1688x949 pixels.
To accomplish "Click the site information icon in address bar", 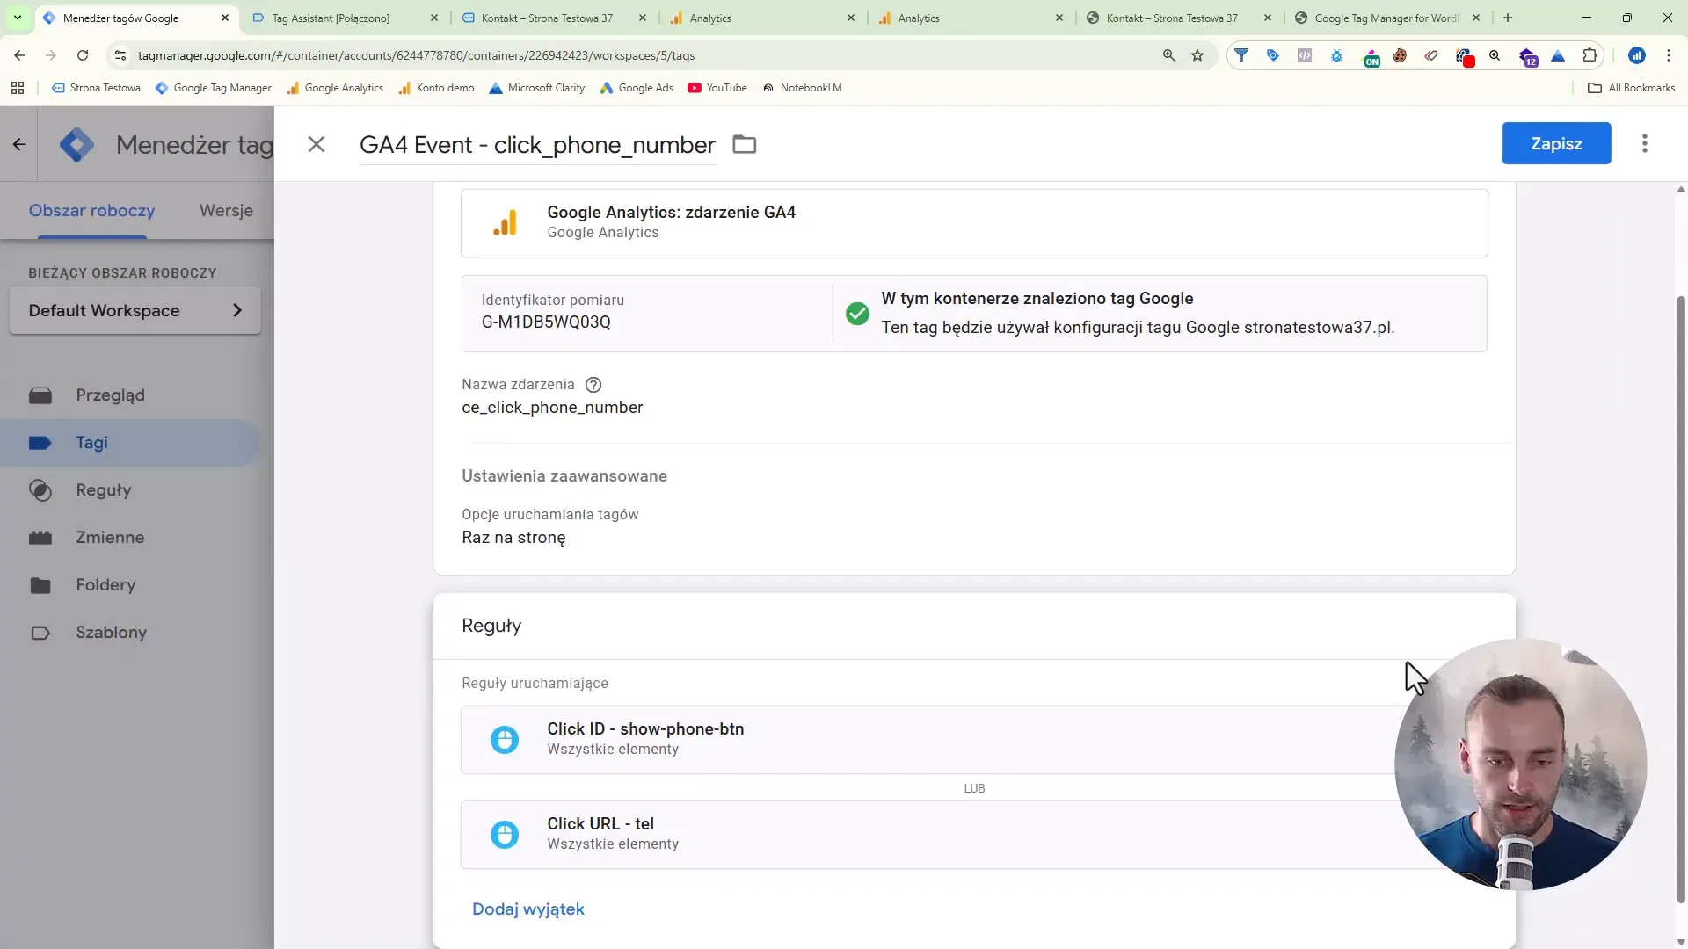I will pos(120,55).
